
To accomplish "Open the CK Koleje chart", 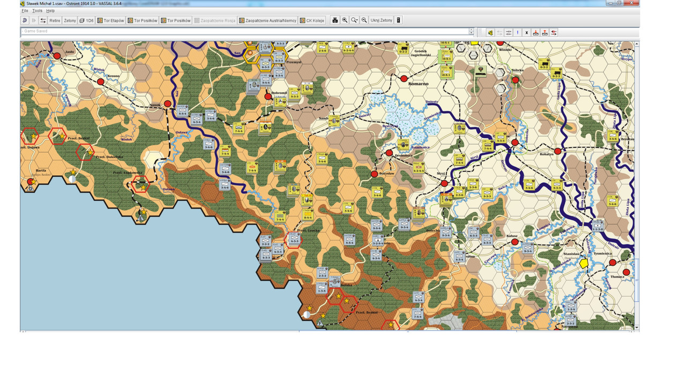I will pyautogui.click(x=312, y=20).
